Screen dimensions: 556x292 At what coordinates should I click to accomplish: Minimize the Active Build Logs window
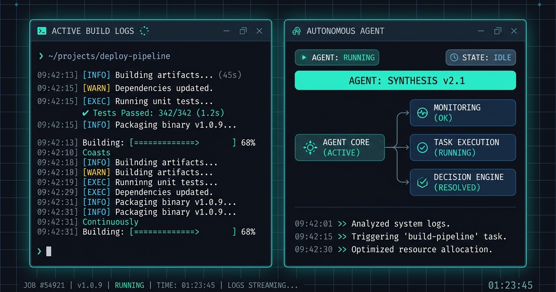pyautogui.click(x=226, y=31)
